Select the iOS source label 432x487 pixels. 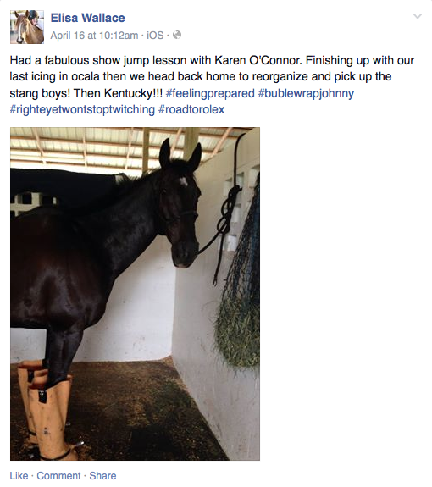[x=155, y=36]
